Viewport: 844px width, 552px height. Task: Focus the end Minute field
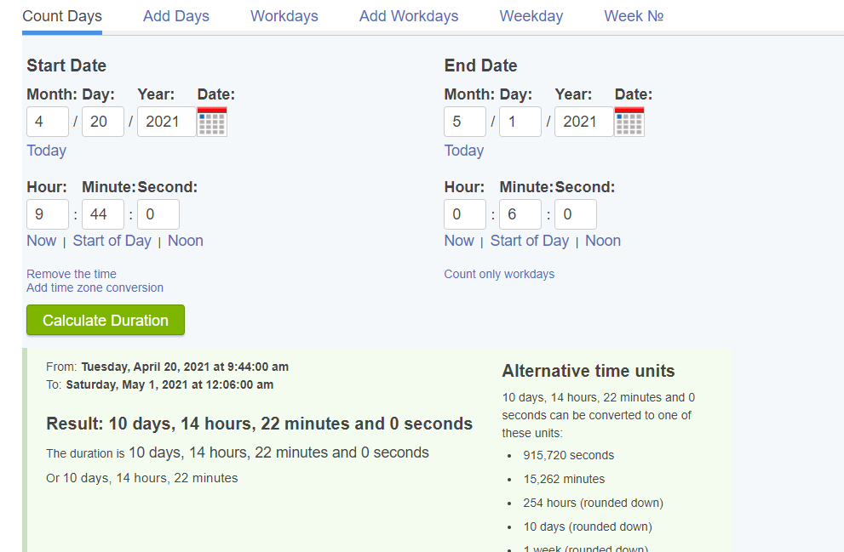tap(520, 214)
